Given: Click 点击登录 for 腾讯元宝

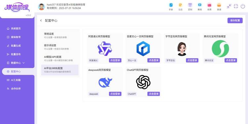Looking at the screenshot, I should click(x=231, y=60).
